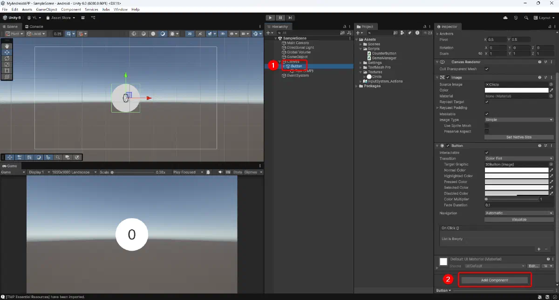The height and width of the screenshot is (300, 559).
Task: Click the Image color eyedropper icon
Action: 552,90
